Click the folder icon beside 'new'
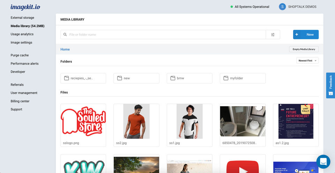This screenshot has width=335, height=173. [119, 78]
